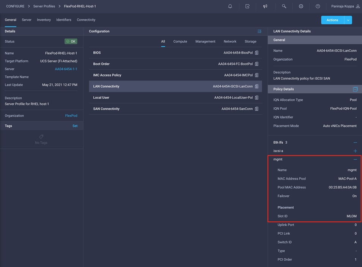Open the Identifiers tab

64,20
